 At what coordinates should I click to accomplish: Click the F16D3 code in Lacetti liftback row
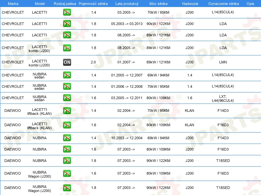(x=223, y=125)
